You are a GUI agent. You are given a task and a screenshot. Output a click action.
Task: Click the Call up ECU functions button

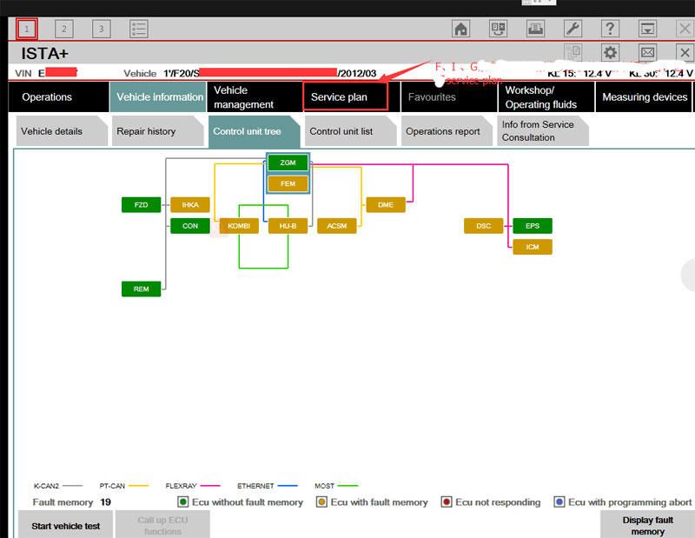click(x=162, y=526)
